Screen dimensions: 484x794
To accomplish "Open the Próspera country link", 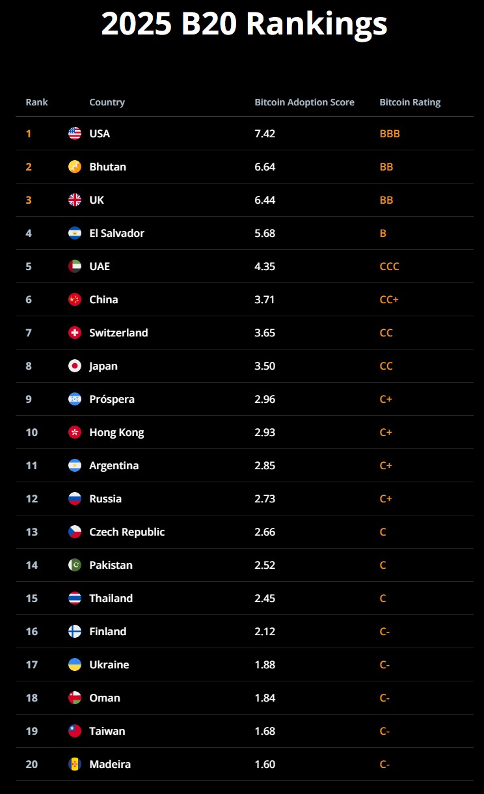I will [x=112, y=399].
